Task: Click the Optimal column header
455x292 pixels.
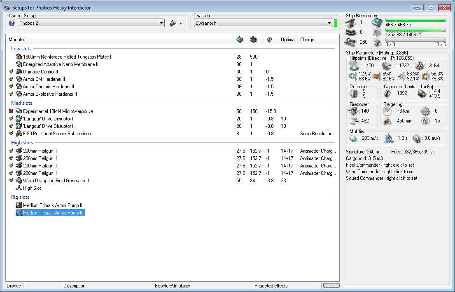Action: pyautogui.click(x=288, y=40)
